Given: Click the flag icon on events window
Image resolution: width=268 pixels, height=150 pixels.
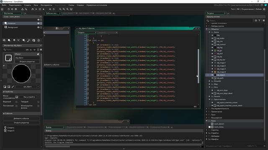Looking at the screenshot, I should 57,28.
